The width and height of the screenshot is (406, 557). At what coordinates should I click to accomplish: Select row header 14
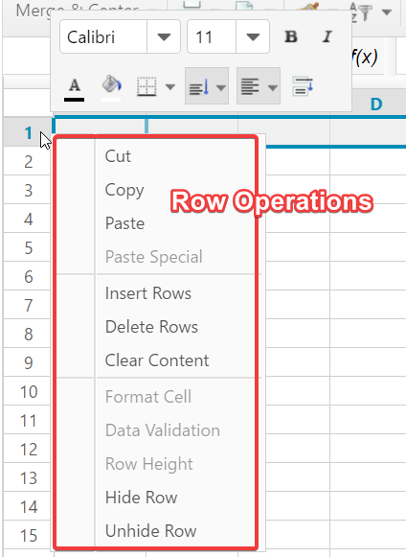pos(28,506)
